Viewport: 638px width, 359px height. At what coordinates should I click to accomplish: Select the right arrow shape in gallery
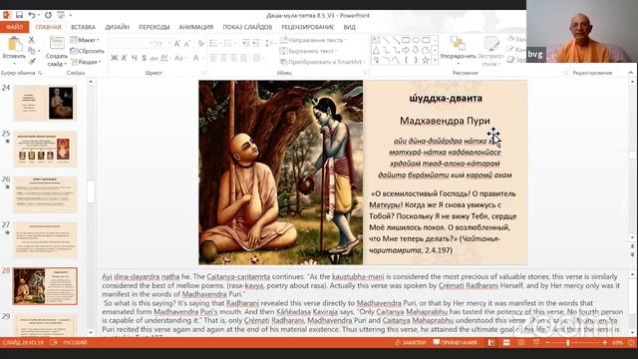tap(406, 50)
